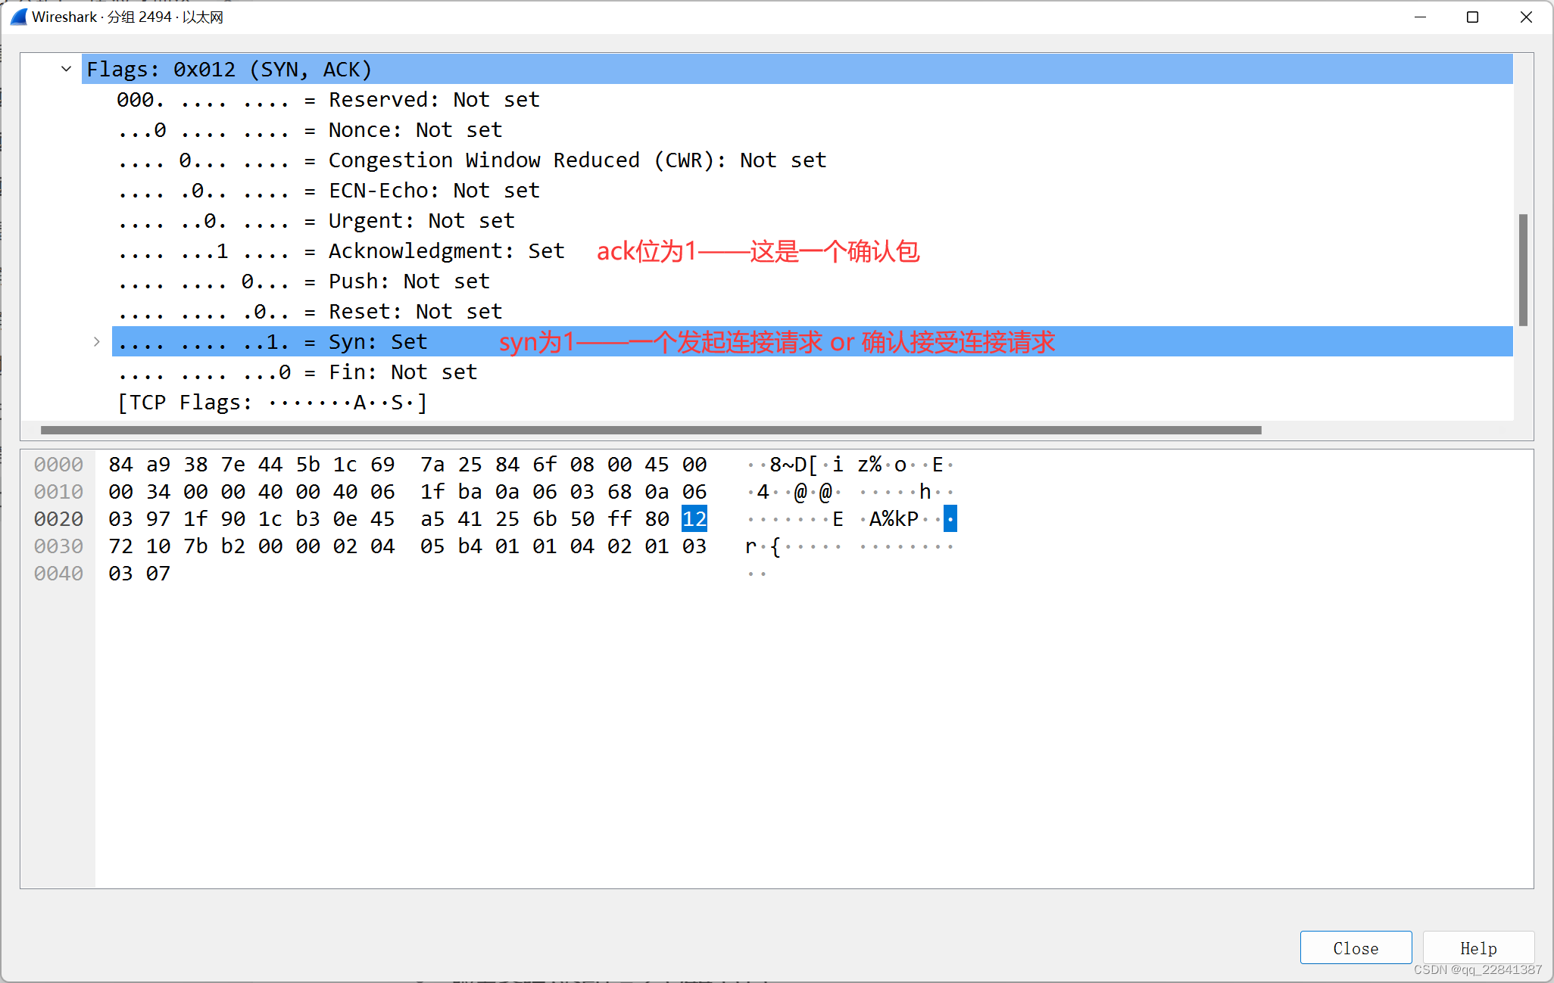Click hex byte 7b in row 0030
Image resolution: width=1554 pixels, height=983 pixels.
point(195,546)
